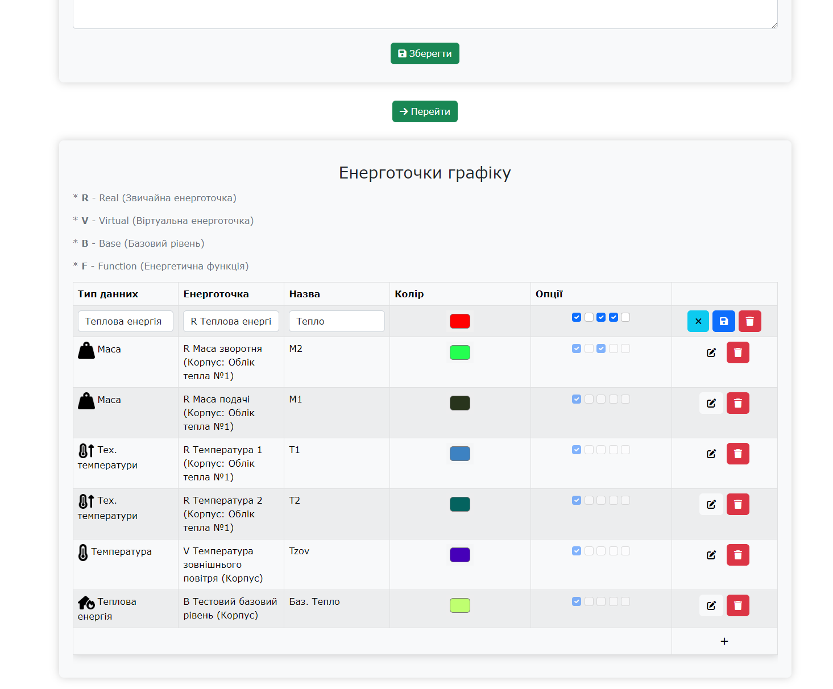The height and width of the screenshot is (689, 833).
Task: Delete the M1 energy point row
Action: [737, 403]
